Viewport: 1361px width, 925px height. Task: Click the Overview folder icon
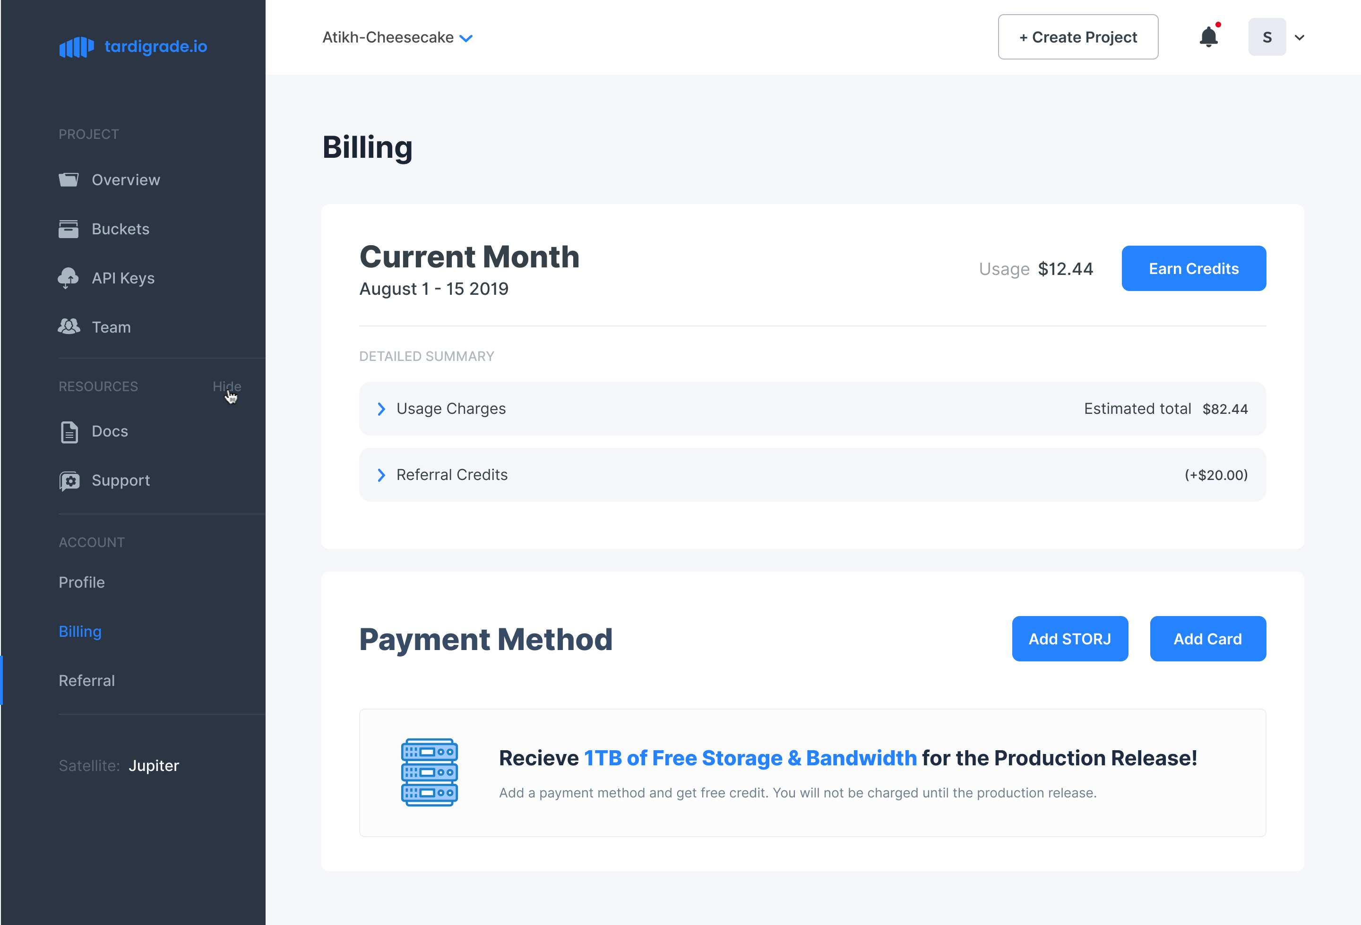69,179
